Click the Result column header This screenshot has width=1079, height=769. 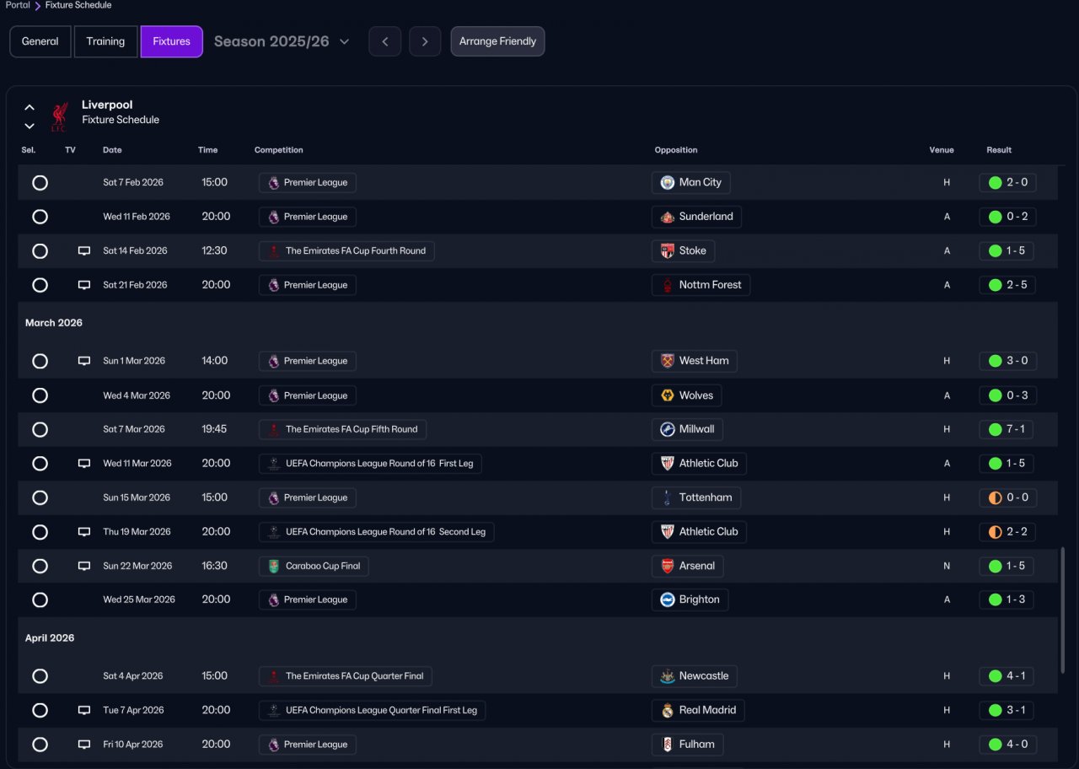click(x=999, y=150)
